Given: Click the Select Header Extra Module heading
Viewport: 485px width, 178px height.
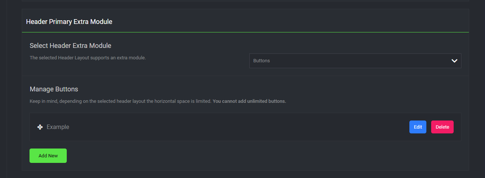Looking at the screenshot, I should coord(70,46).
